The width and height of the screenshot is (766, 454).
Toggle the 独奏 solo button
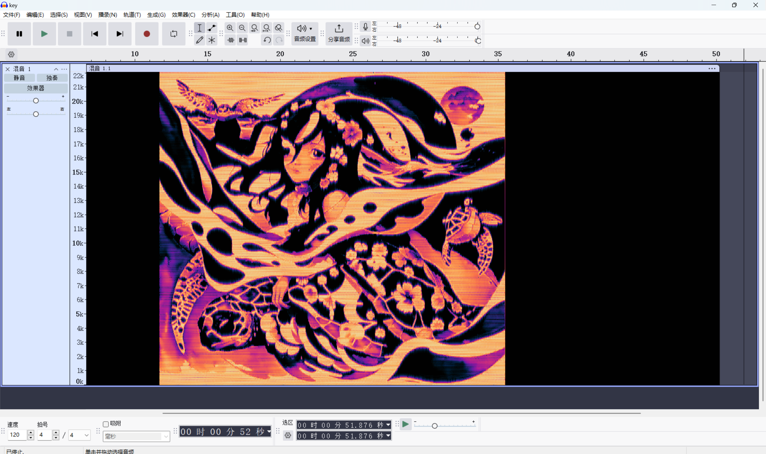click(x=52, y=78)
